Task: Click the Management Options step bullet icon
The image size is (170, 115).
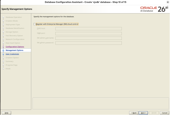Action: (x=3, y=50)
